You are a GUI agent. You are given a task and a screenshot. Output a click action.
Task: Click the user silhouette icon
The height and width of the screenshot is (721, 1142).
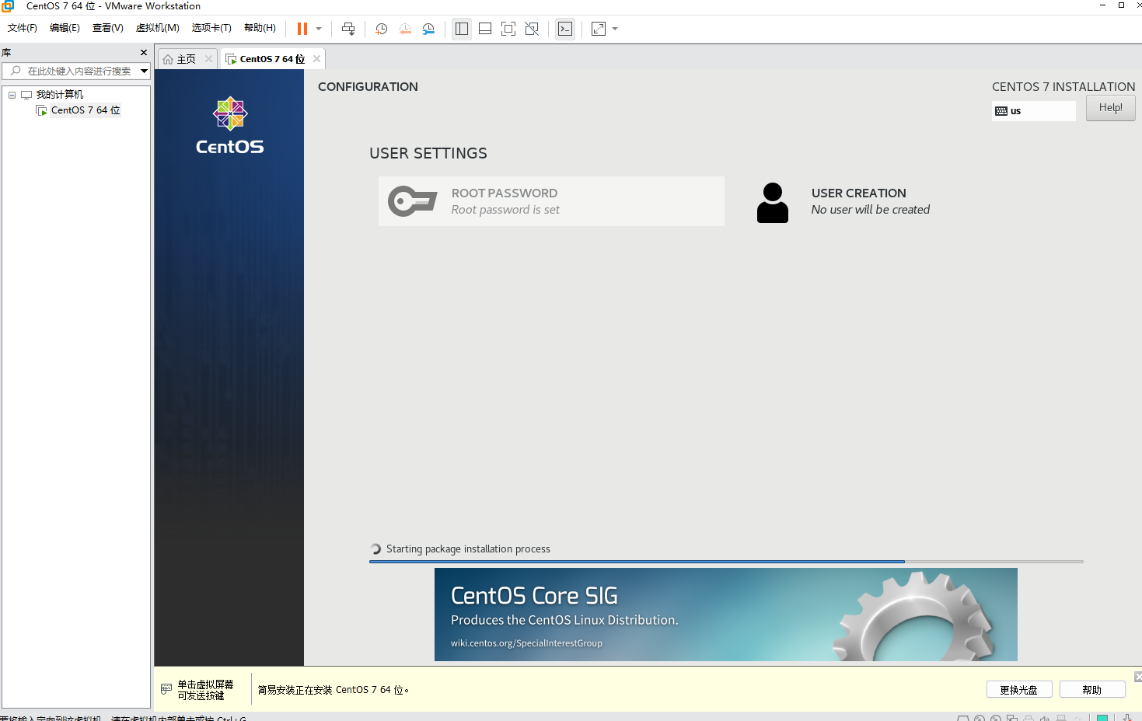773,203
